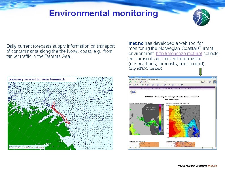The image size is (225, 169).
Task: Click Reload icon in embedded browser toolbar
Action: [142, 82]
